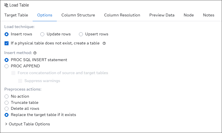Select Delete all rows option

point(7,109)
